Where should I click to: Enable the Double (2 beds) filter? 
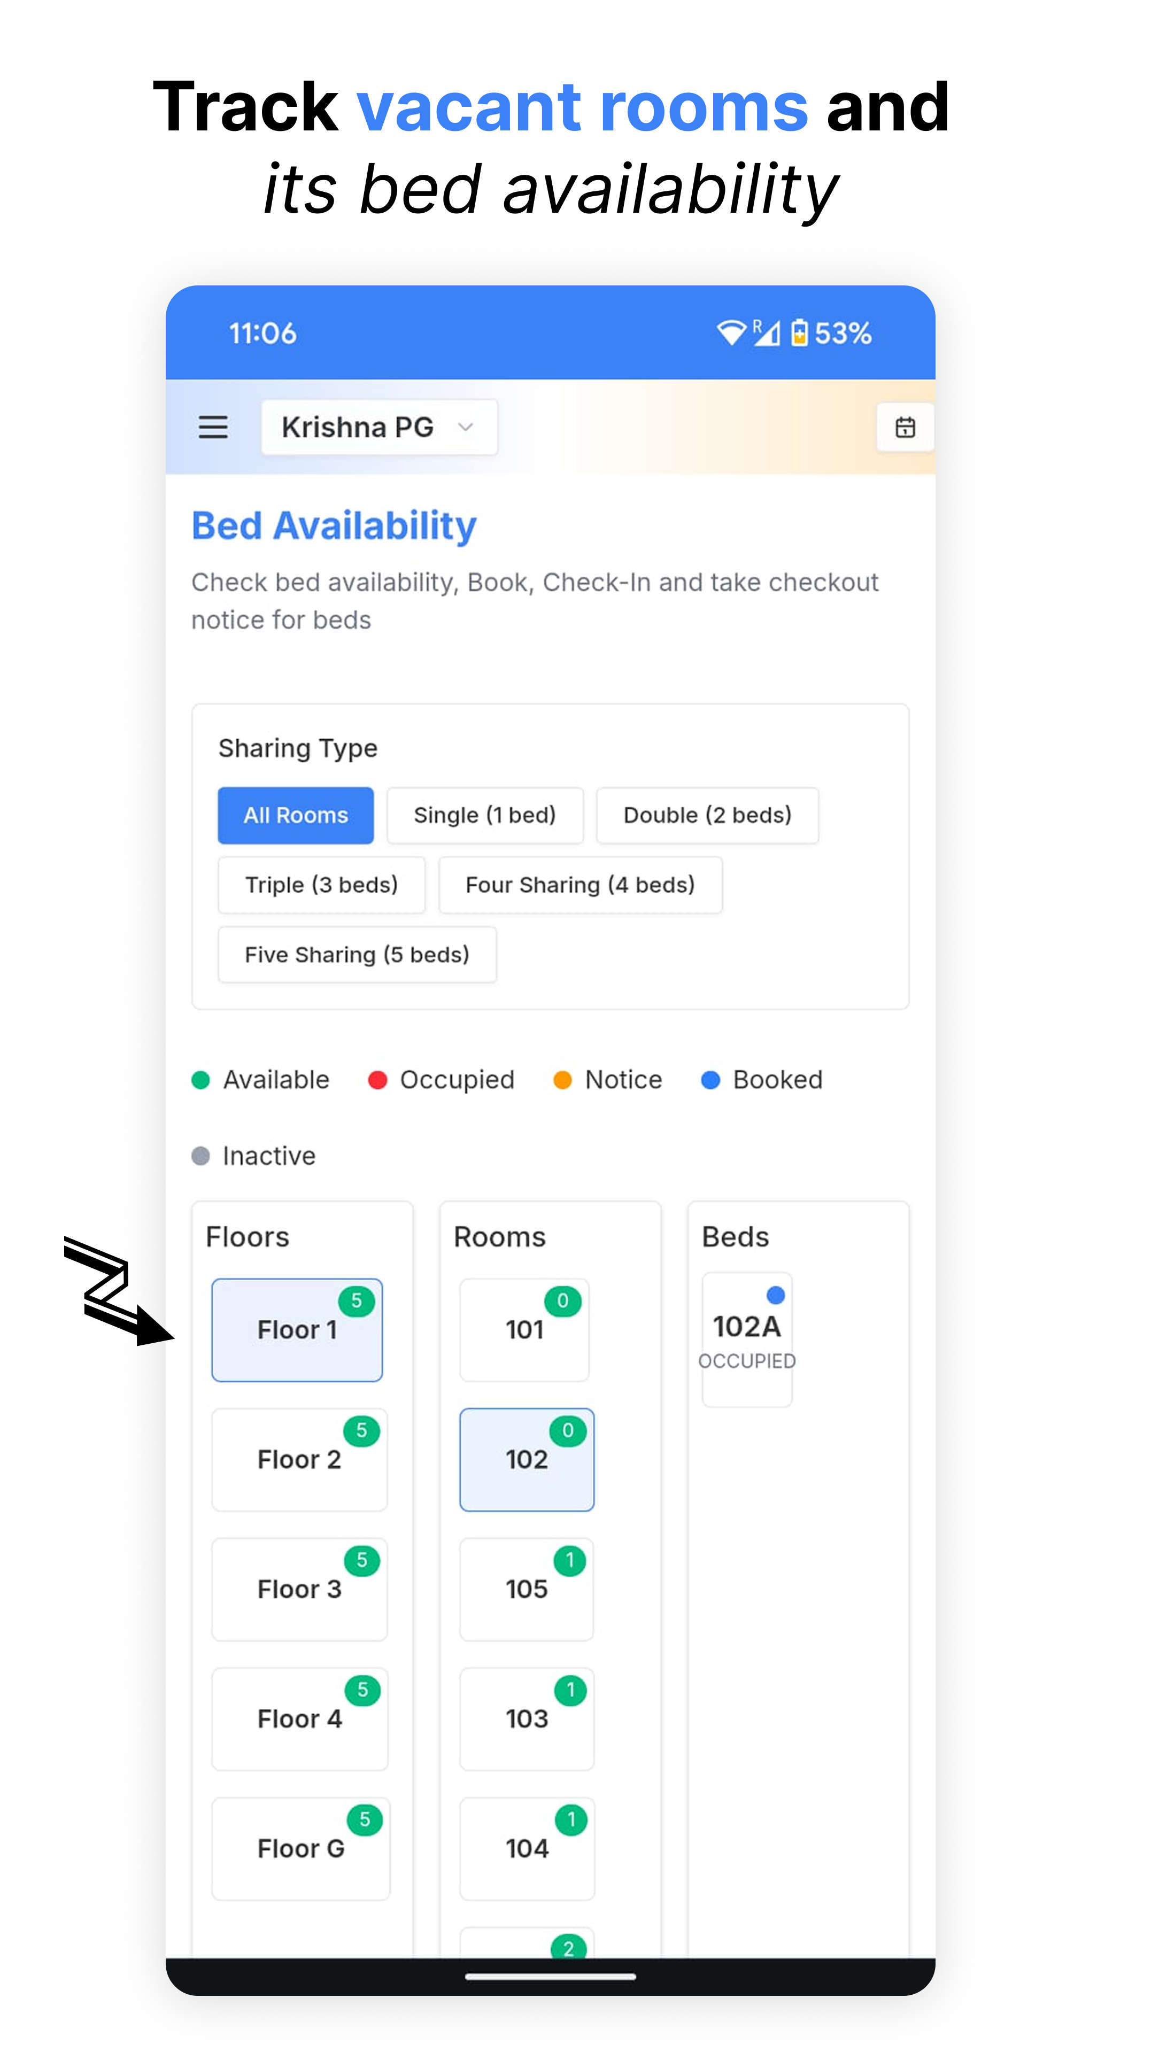click(706, 815)
